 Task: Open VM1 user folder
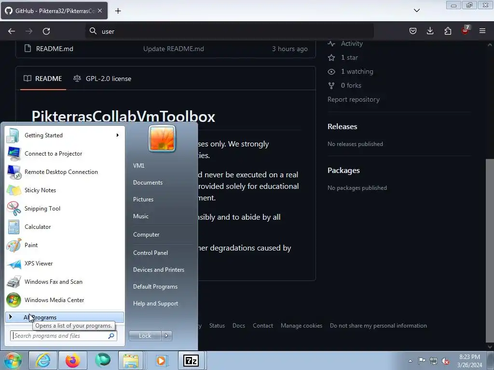click(138, 166)
